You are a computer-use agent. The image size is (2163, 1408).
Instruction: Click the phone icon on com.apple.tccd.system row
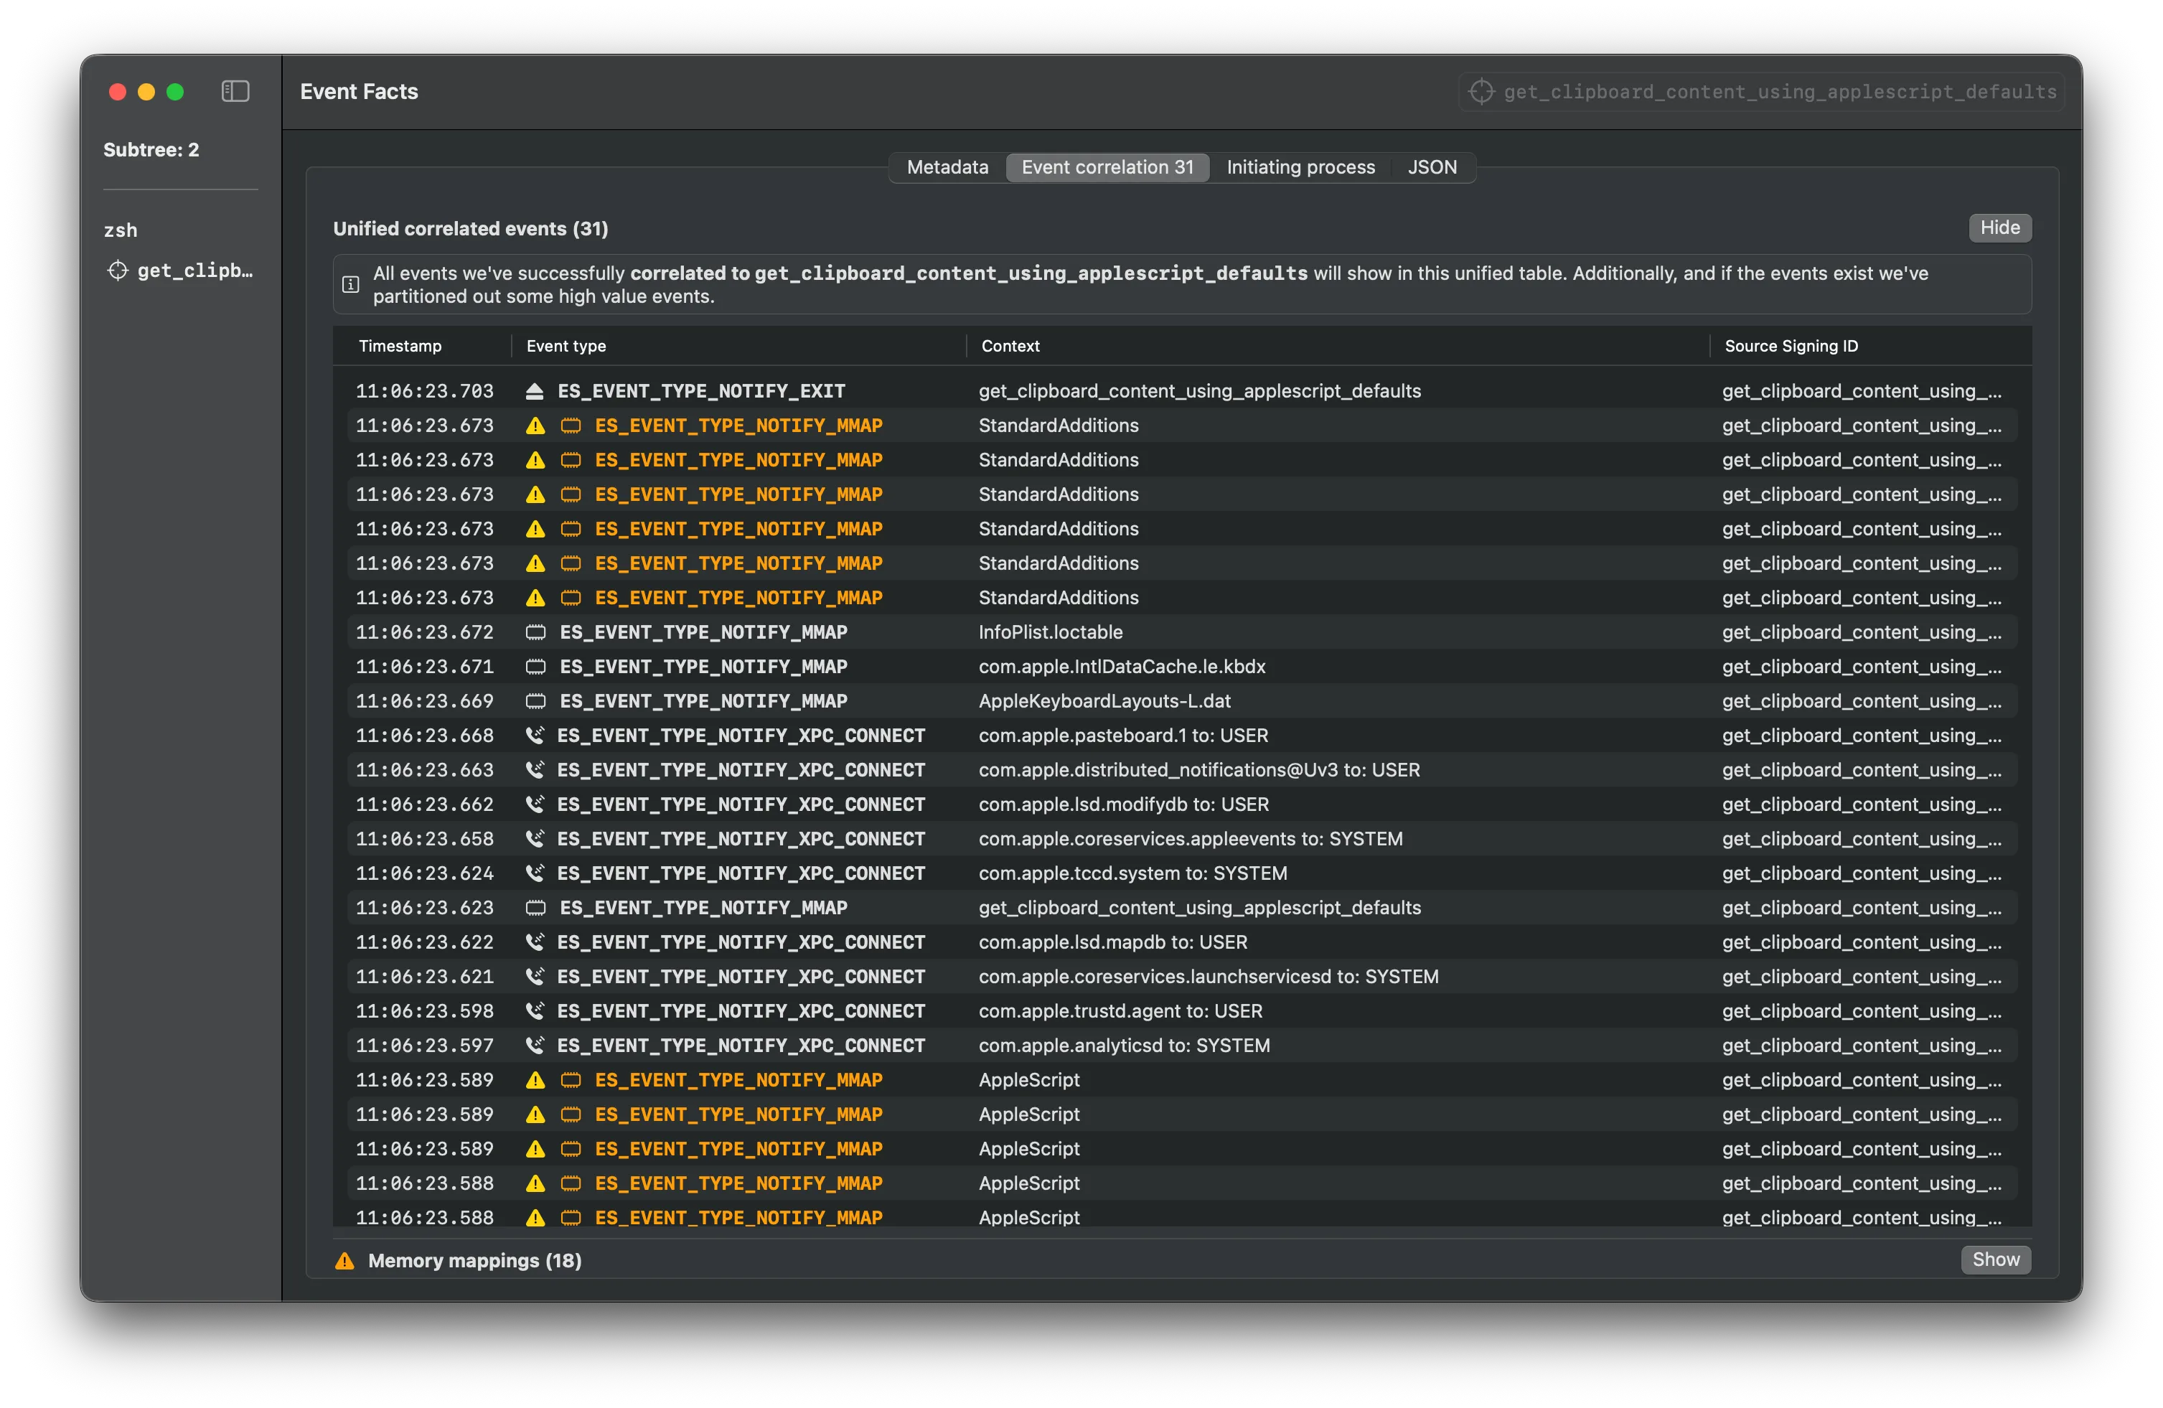pos(535,873)
